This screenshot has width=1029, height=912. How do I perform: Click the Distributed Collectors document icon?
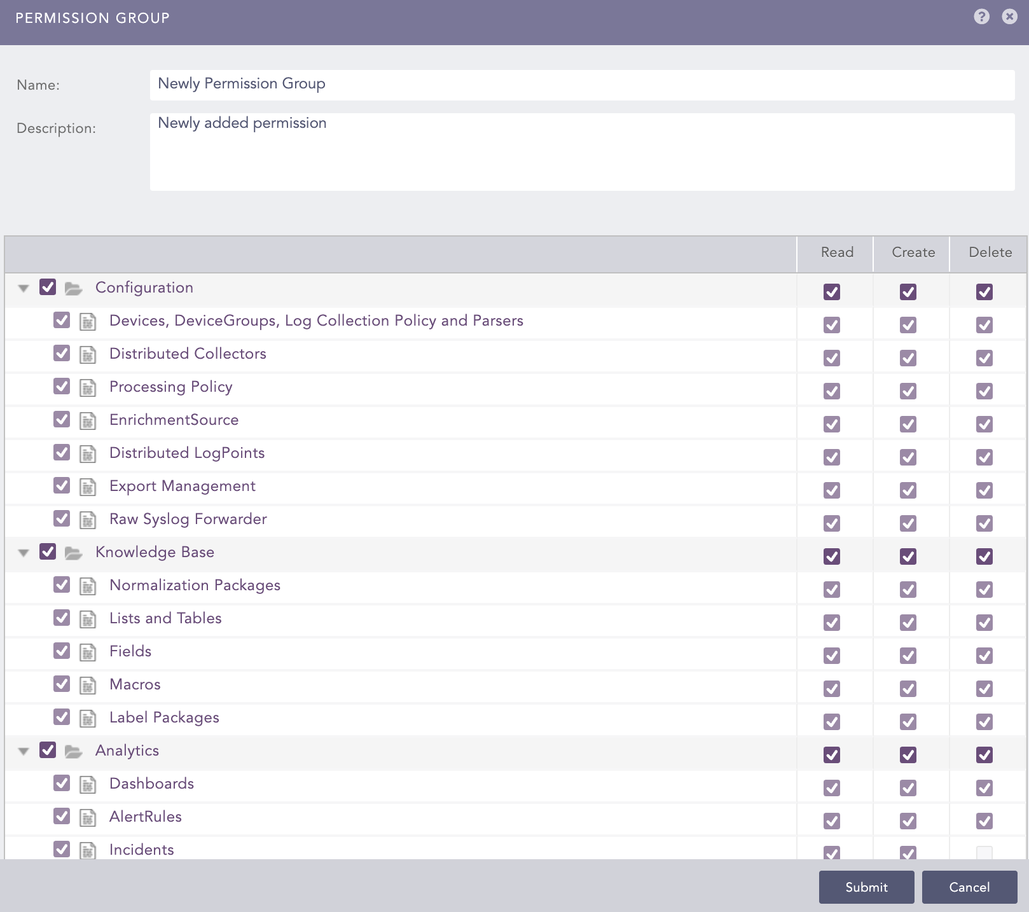coord(88,355)
